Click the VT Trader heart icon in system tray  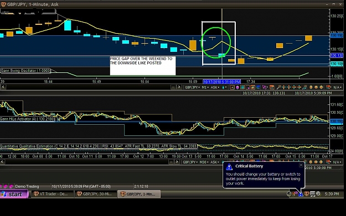click(x=307, y=194)
